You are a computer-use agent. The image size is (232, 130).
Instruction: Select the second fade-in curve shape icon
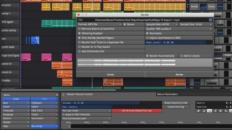pos(204,111)
